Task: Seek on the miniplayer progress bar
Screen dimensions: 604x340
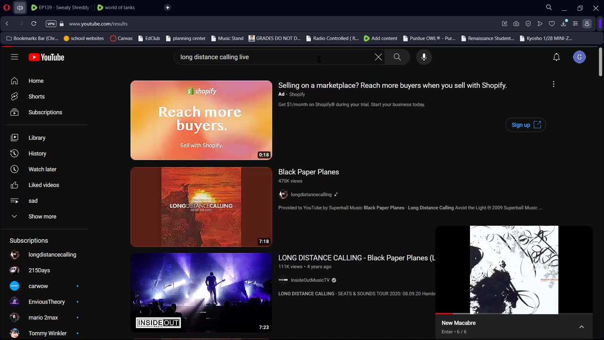Action: (x=513, y=314)
